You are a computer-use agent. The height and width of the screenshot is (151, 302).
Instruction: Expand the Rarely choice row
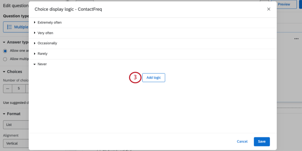tap(35, 53)
